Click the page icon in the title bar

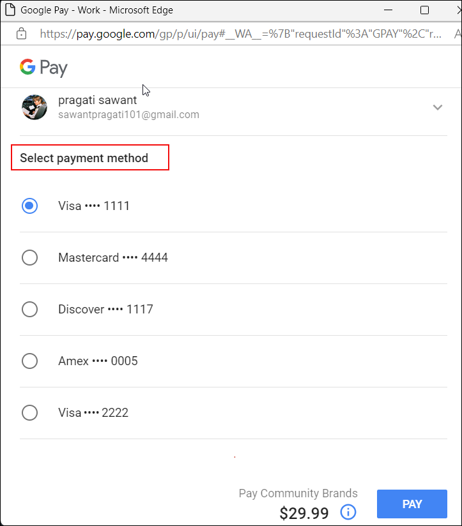(x=10, y=10)
